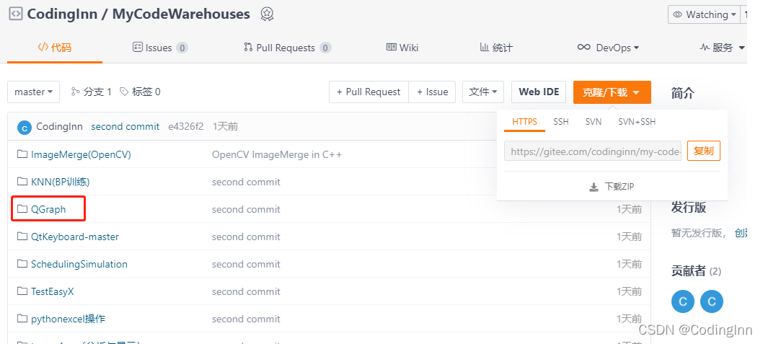
Task: Click the repository code icon beside CodingInn
Action: pyautogui.click(x=16, y=14)
